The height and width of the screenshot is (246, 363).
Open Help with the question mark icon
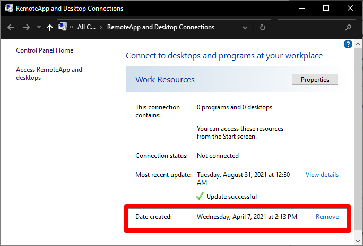pyautogui.click(x=348, y=44)
